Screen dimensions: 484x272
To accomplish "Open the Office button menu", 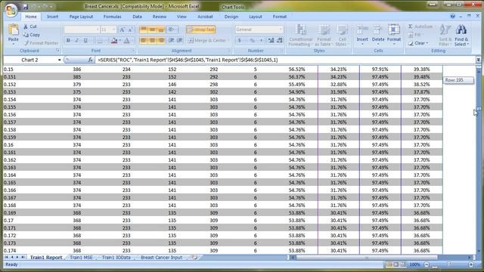I will click(x=11, y=10).
